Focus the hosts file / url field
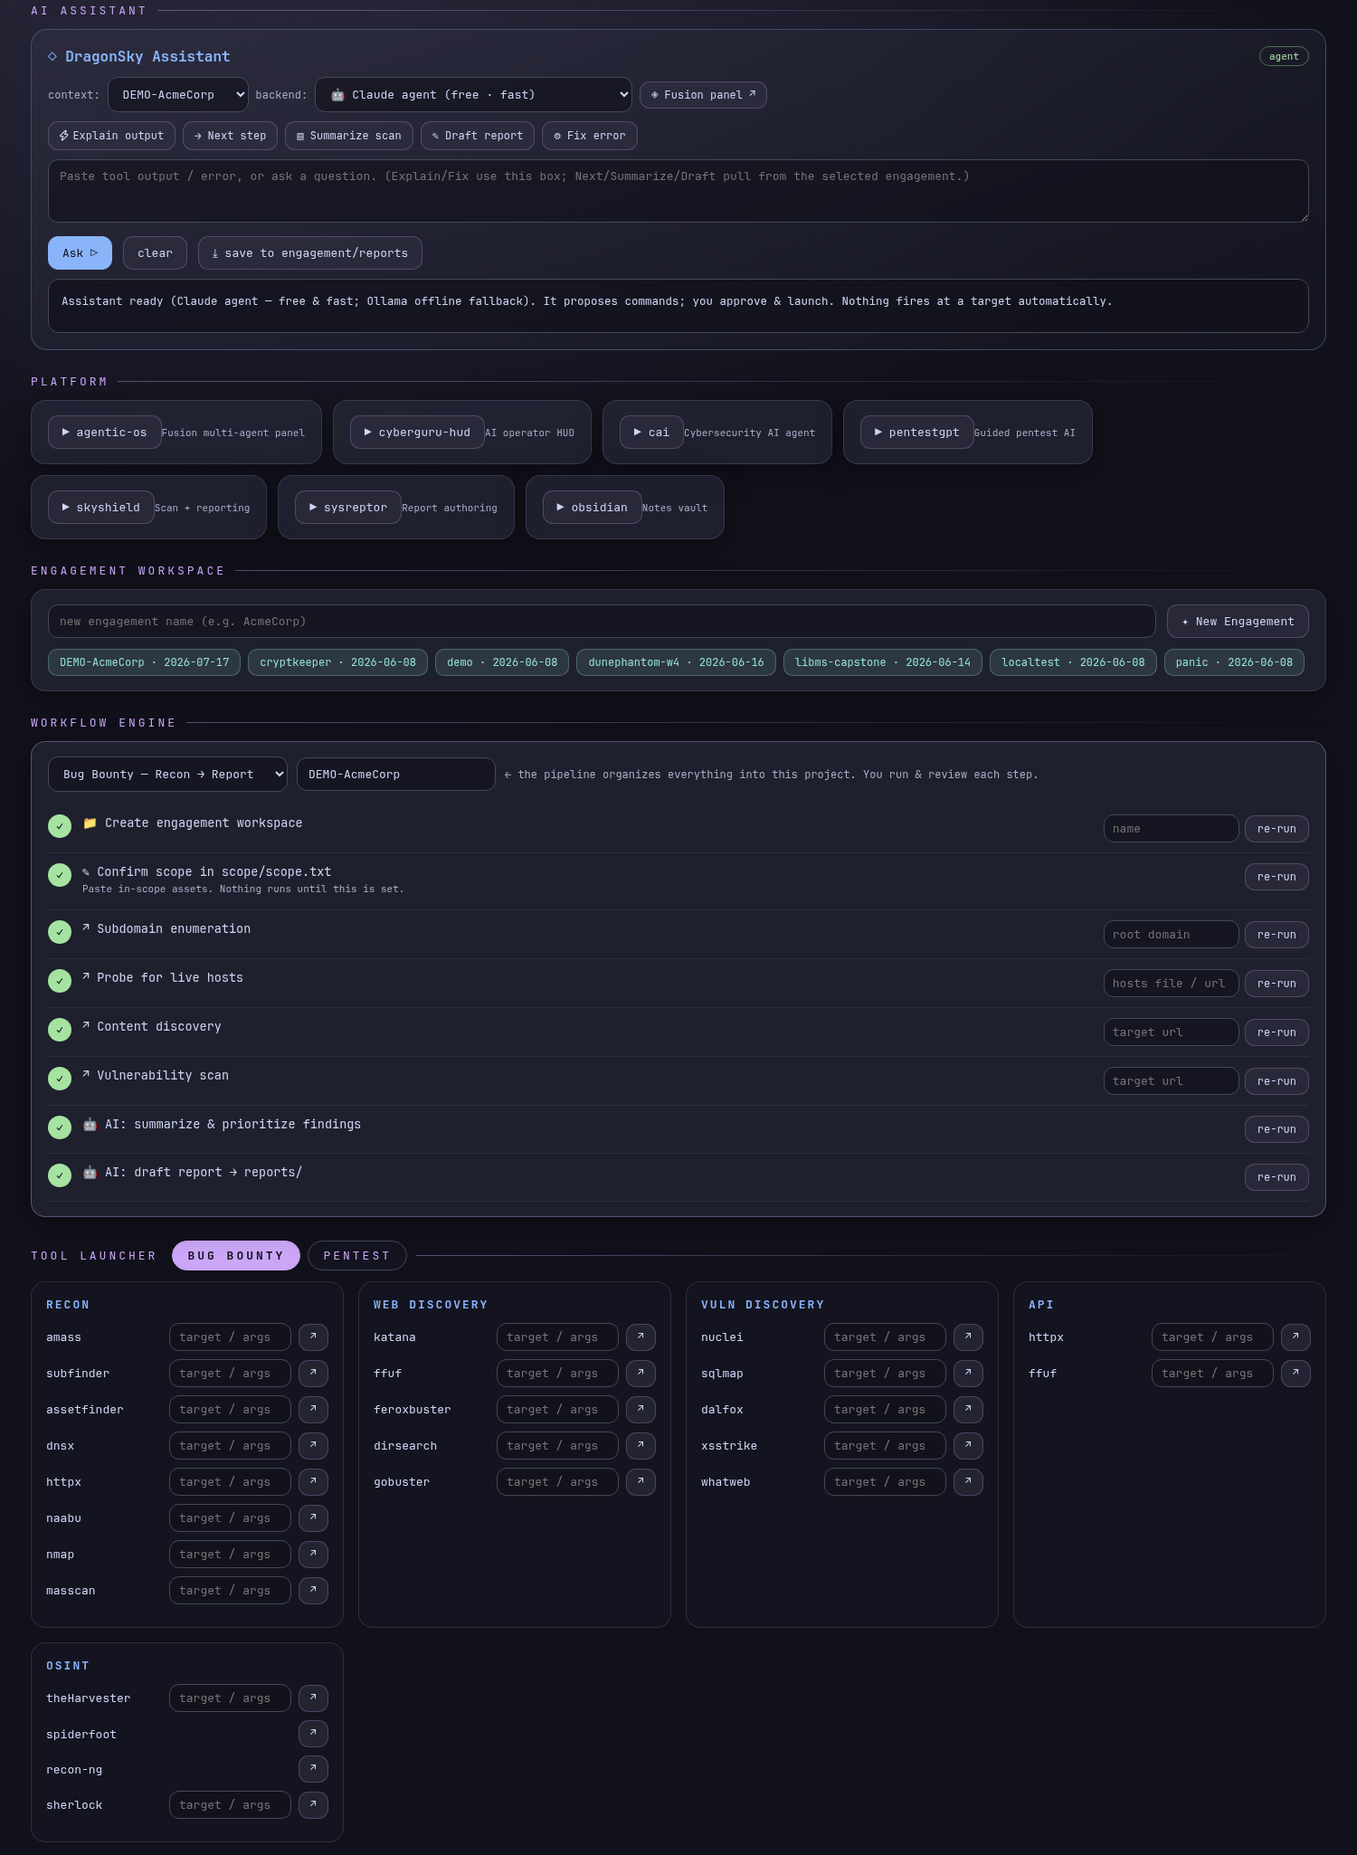The width and height of the screenshot is (1357, 1855). coord(1171,984)
